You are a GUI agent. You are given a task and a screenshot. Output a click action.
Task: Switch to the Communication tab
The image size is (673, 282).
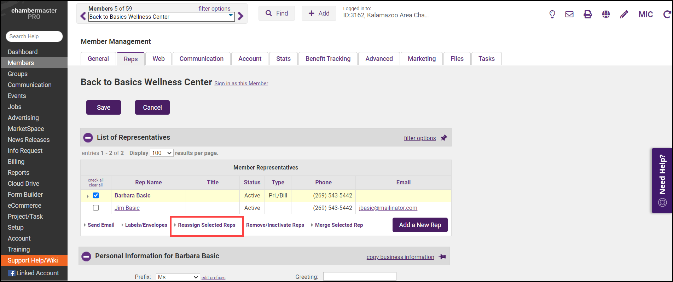click(x=201, y=59)
